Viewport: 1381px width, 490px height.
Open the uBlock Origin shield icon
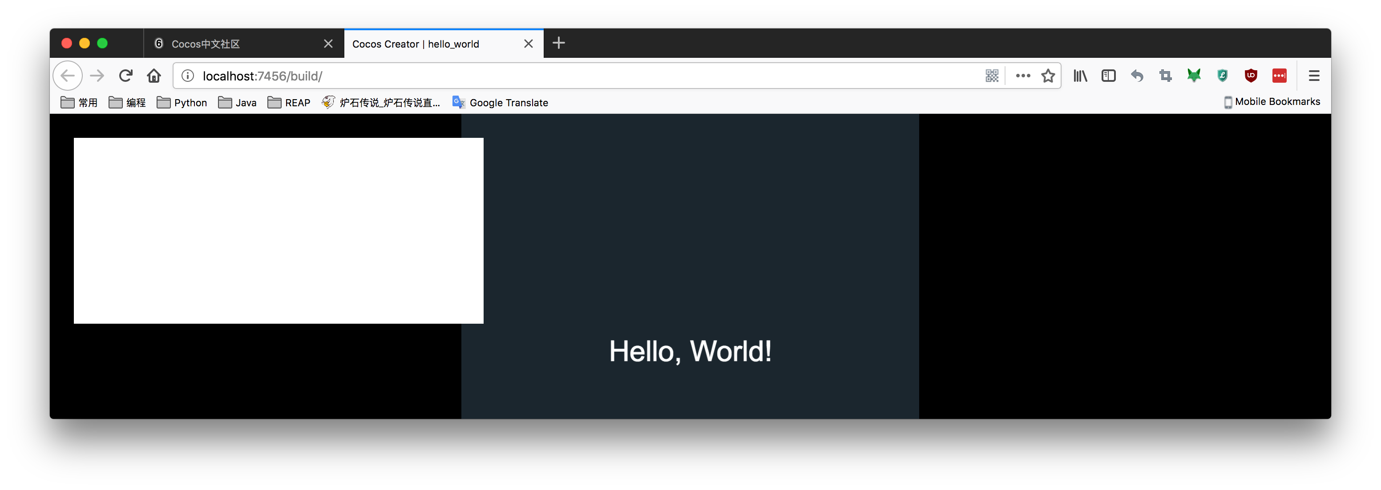pos(1251,76)
